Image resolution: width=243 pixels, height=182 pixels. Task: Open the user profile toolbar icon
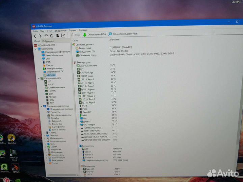[x=57, y=36]
